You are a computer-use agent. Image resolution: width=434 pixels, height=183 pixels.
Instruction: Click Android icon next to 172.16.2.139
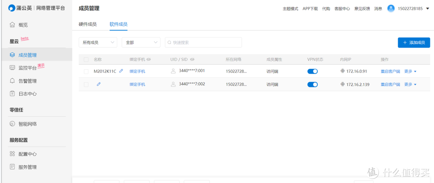pos(342,84)
